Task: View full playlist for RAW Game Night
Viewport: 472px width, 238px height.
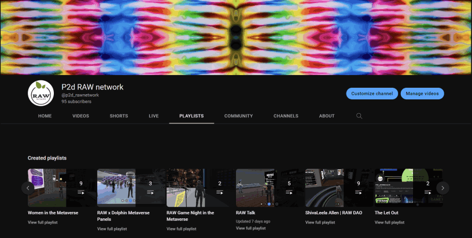Action: (182, 229)
